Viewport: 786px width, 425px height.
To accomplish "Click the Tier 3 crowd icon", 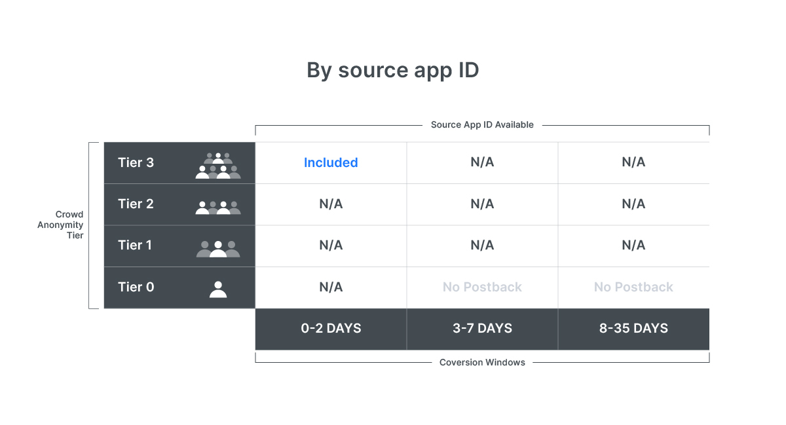I will click(x=218, y=166).
